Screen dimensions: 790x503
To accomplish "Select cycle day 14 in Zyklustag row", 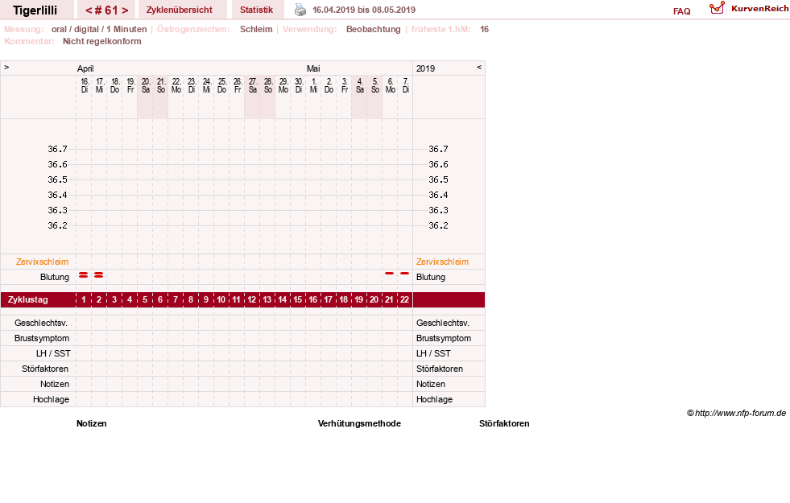I will click(x=282, y=299).
